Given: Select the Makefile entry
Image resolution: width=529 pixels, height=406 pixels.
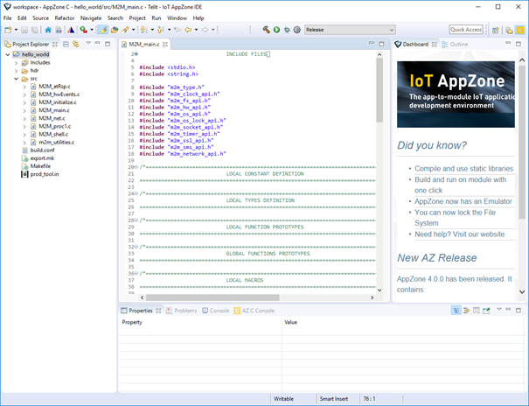Looking at the screenshot, I should coord(40,166).
